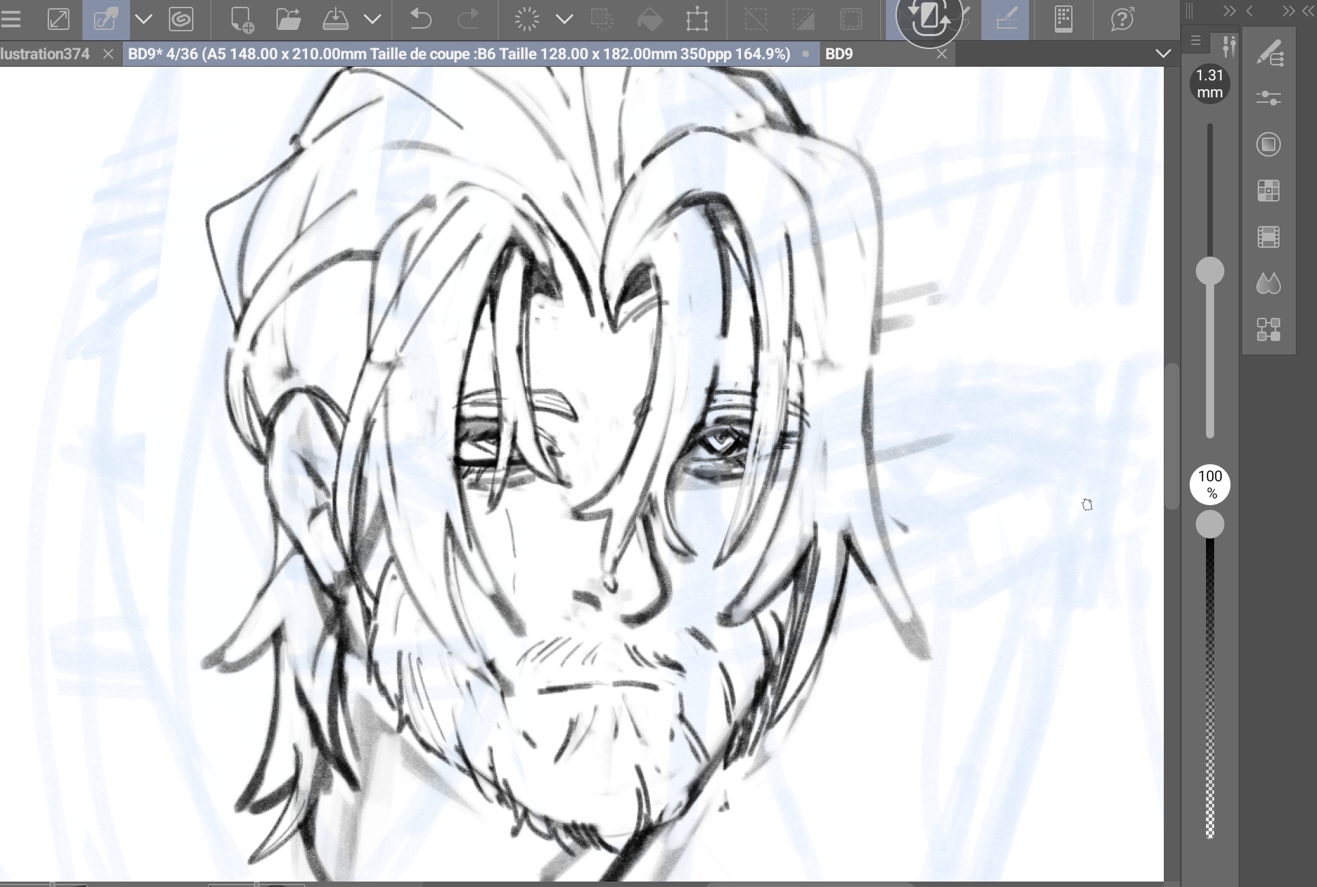Click the transform bounding box icon
Viewport: 1317px width, 887px height.
click(697, 18)
